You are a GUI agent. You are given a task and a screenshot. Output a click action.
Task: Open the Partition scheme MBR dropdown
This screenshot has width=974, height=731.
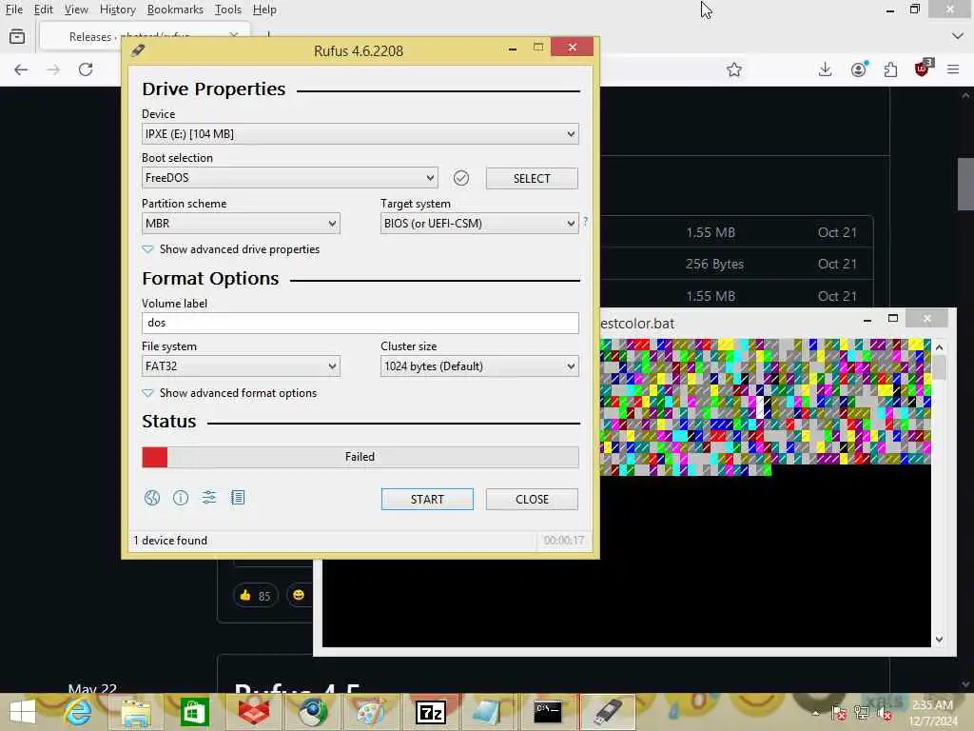click(241, 223)
